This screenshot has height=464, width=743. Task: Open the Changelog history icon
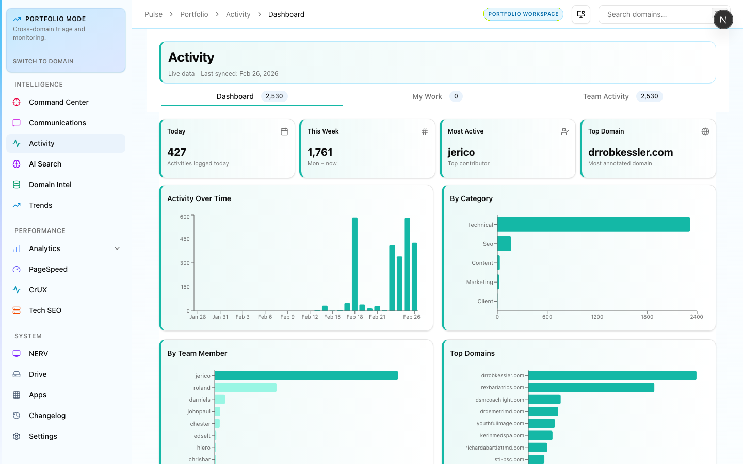click(17, 416)
